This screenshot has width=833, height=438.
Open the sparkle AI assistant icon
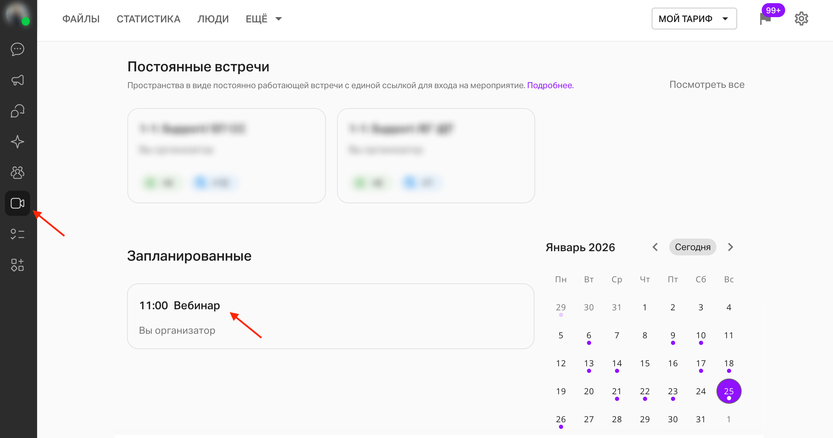[x=17, y=142]
